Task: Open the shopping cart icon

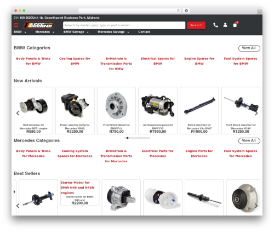Action: [x=235, y=25]
